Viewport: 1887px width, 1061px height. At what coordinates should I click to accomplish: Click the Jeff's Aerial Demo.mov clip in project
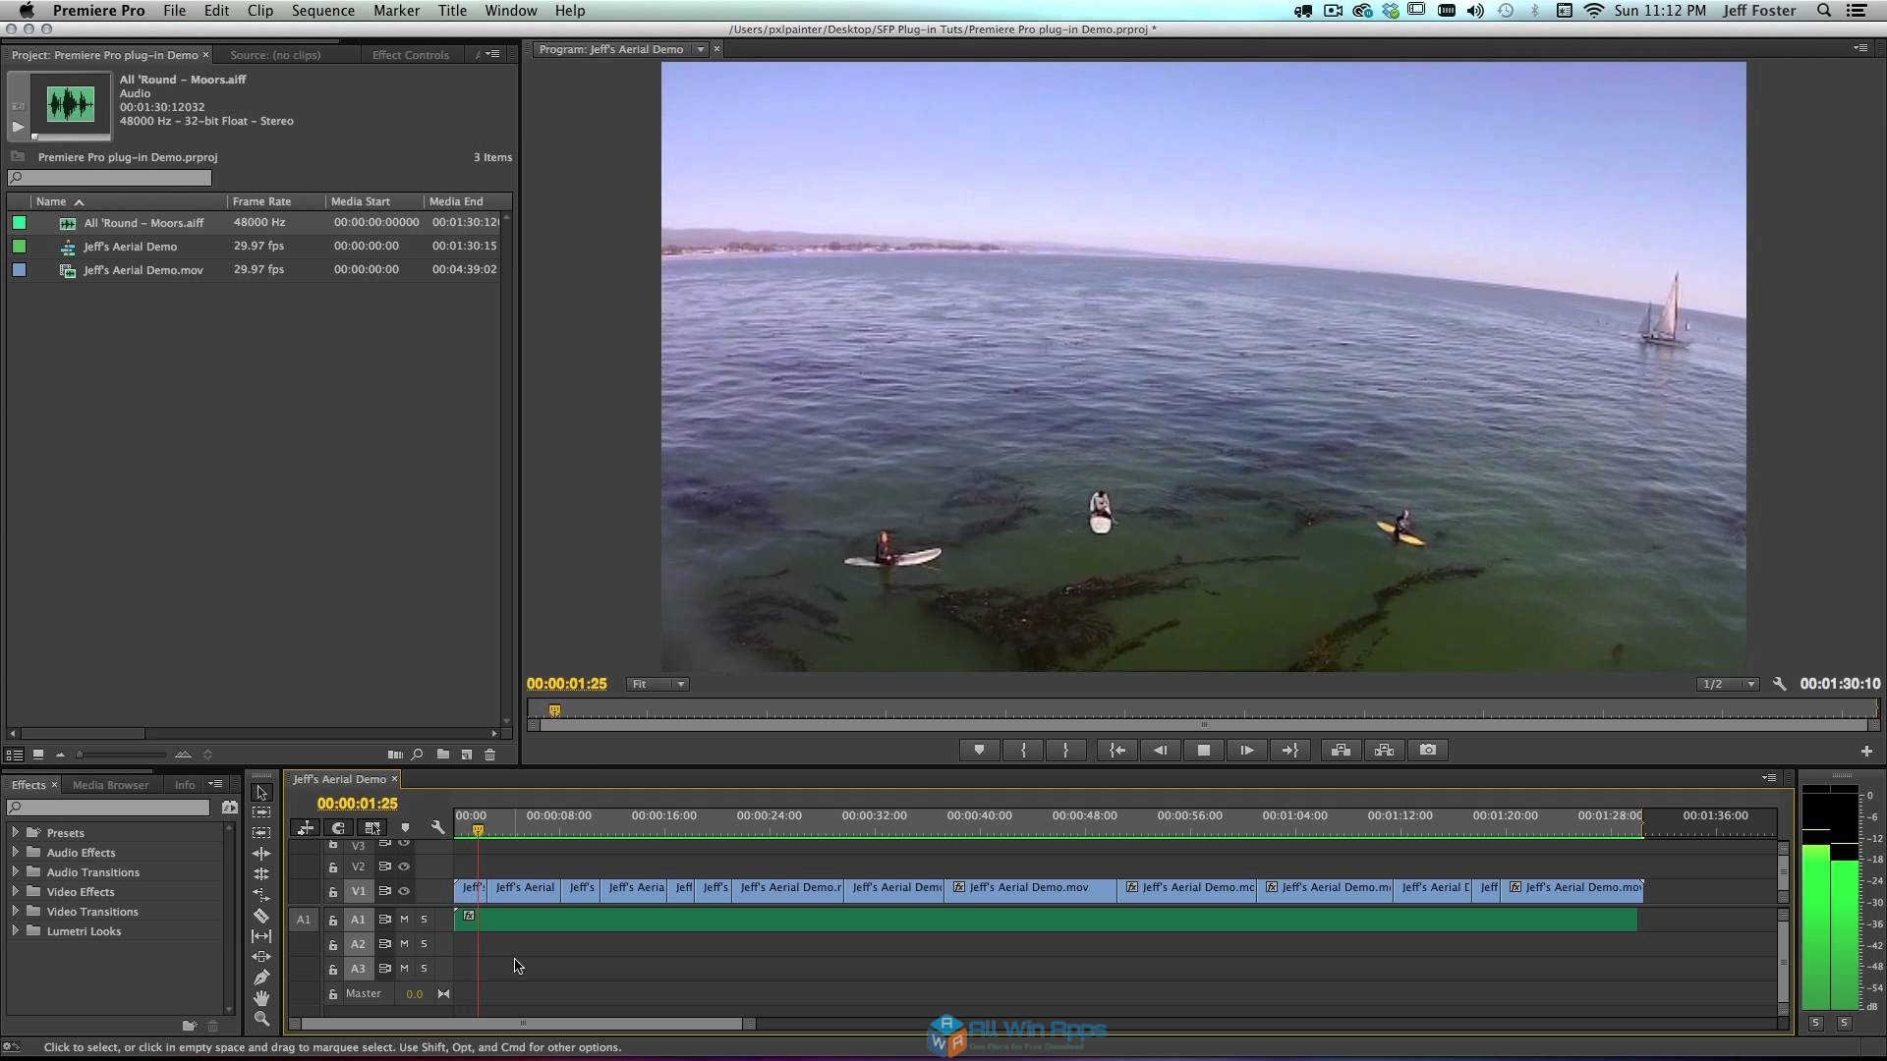click(143, 268)
